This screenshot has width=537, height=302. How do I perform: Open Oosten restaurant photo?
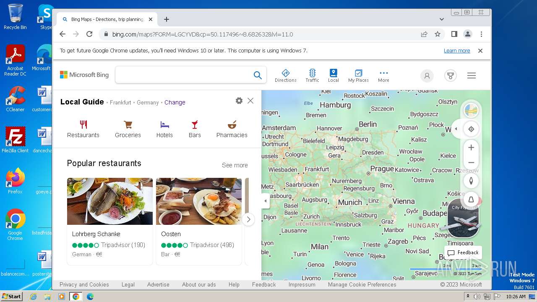pyautogui.click(x=199, y=201)
